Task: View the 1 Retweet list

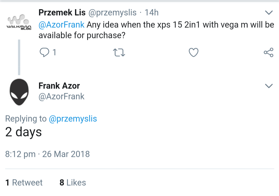Action: click(24, 183)
